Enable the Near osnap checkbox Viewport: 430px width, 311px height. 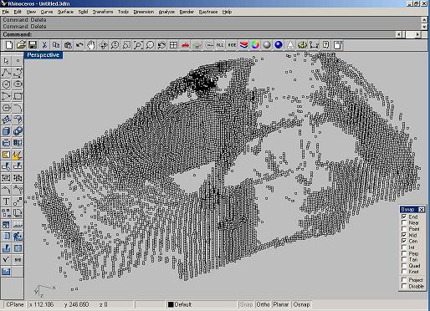click(404, 222)
